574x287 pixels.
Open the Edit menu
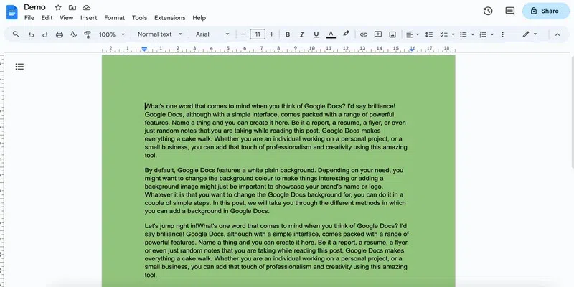click(47, 17)
